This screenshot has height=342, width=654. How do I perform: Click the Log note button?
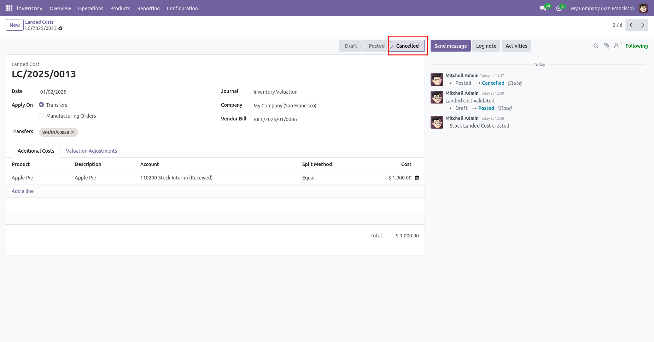(x=486, y=46)
